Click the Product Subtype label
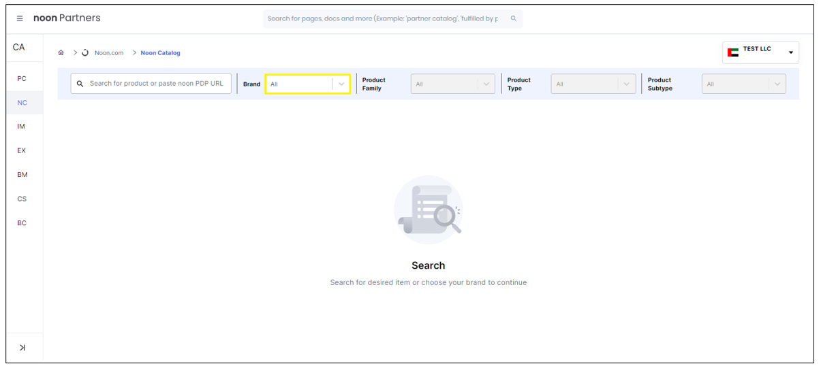This screenshot has height=366, width=821. tap(660, 84)
